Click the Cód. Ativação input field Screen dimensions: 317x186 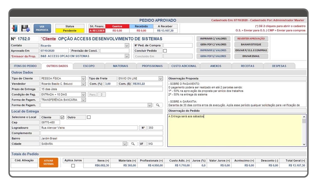[x=24, y=166]
